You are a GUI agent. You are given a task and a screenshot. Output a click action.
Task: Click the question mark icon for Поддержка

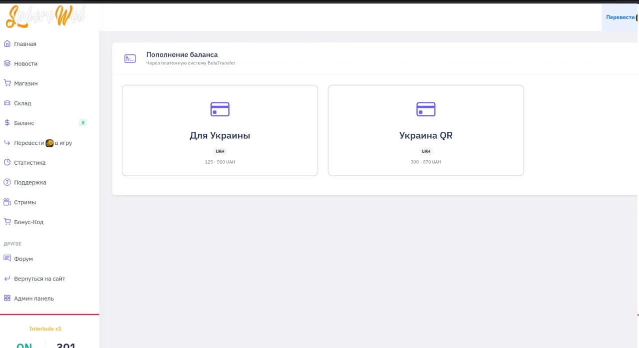tap(7, 182)
